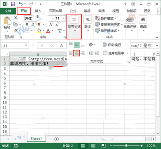
Task: Activate the Format Painter brush
Action: tap(16, 31)
